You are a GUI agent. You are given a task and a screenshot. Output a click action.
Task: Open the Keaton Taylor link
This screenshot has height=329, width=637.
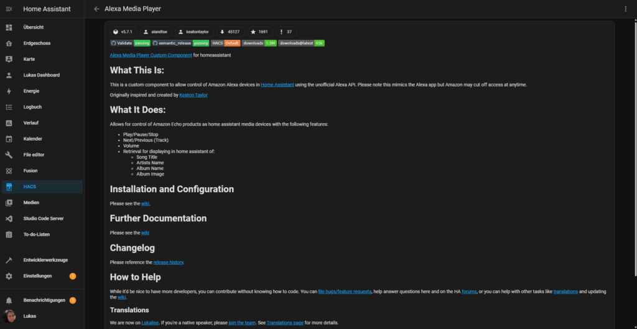193,95
